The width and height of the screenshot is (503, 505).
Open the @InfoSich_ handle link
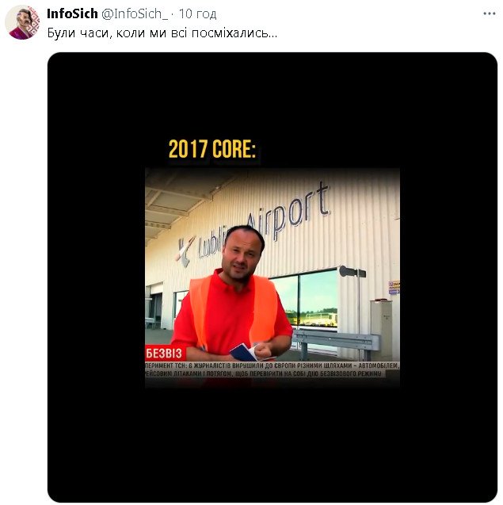tap(135, 13)
